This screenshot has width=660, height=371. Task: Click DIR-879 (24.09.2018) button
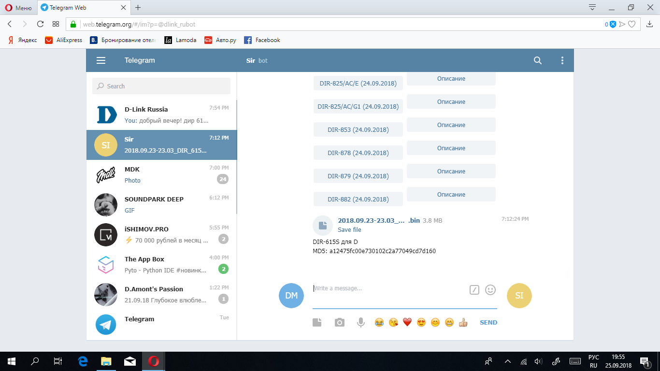point(358,176)
